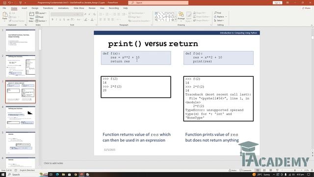Viewport: 314px width, 177px height.
Task: Toggle text Shadow formatting
Action: pos(64,20)
